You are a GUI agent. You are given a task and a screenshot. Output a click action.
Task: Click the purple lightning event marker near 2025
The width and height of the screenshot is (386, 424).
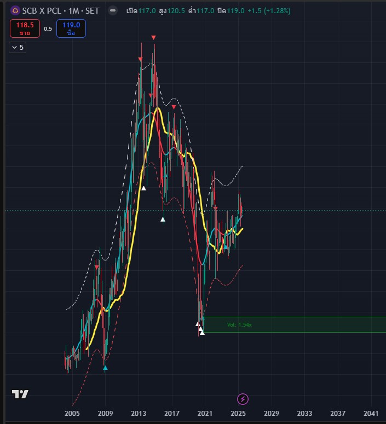243,399
